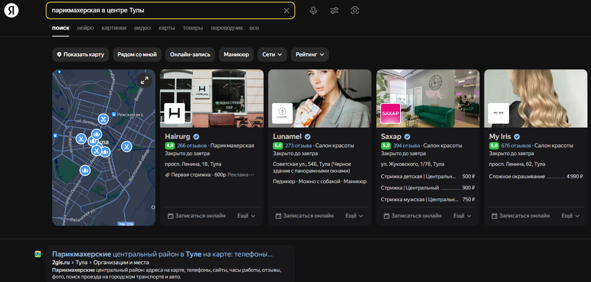Image resolution: width=591 pixels, height=282 pixels.
Task: Start voice search with the microphone icon
Action: pyautogui.click(x=313, y=11)
